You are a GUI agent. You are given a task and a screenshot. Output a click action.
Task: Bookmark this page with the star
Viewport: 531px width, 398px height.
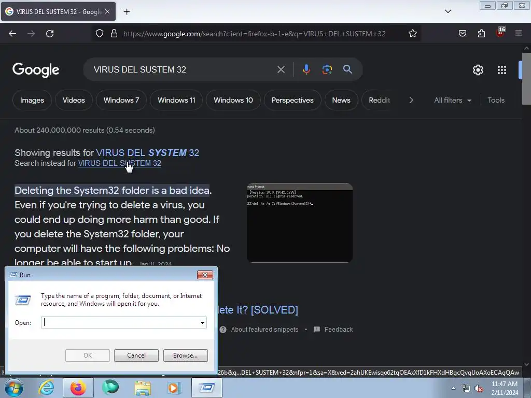click(412, 34)
